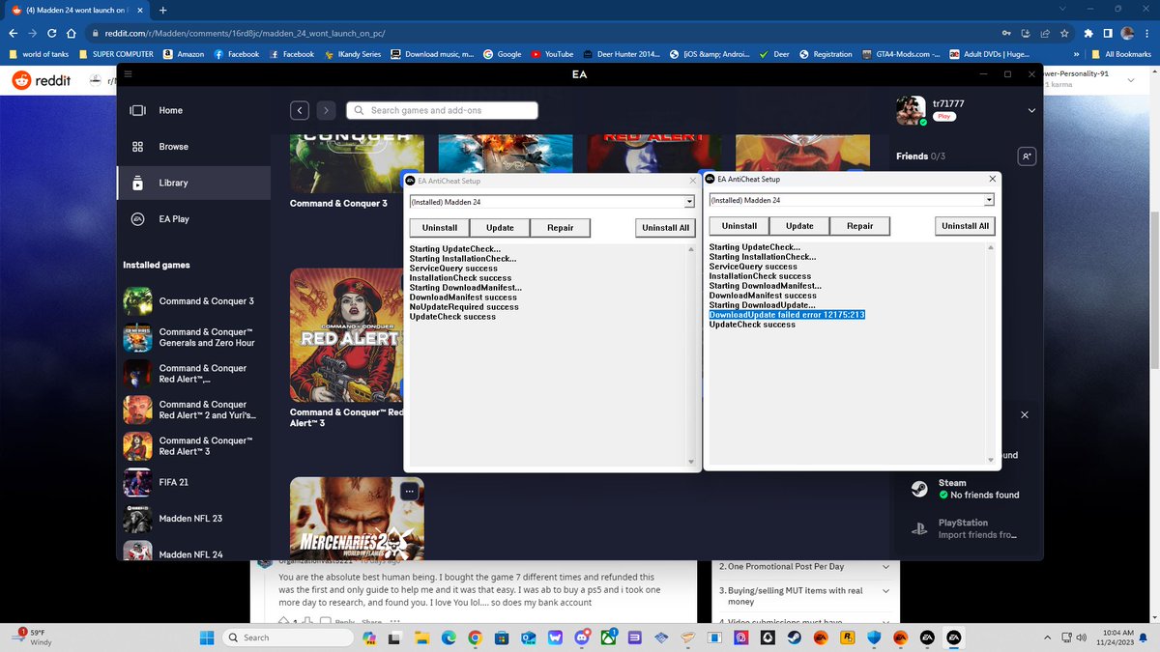Open Mercenaries 2 tile three-dot options
This screenshot has width=1160, height=652.
click(x=409, y=492)
